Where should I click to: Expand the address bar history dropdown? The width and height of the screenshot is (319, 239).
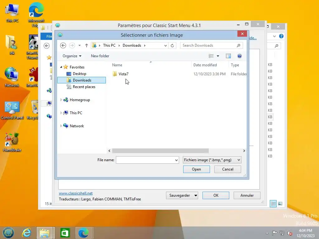[x=166, y=45]
